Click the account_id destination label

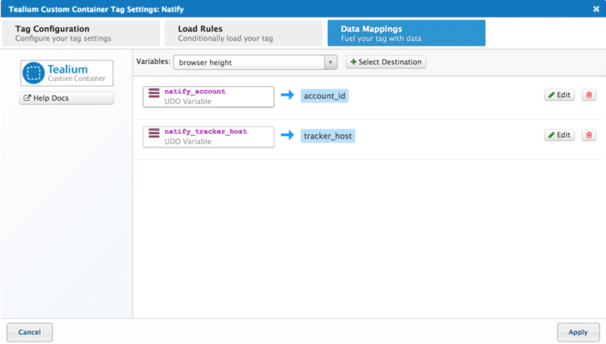tap(325, 96)
